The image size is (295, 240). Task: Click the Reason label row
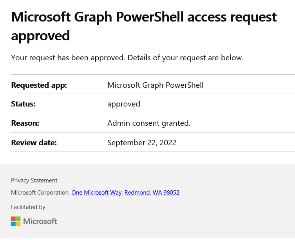click(25, 123)
